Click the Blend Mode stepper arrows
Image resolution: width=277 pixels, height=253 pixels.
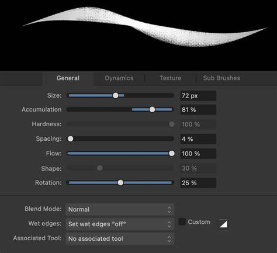click(x=169, y=210)
